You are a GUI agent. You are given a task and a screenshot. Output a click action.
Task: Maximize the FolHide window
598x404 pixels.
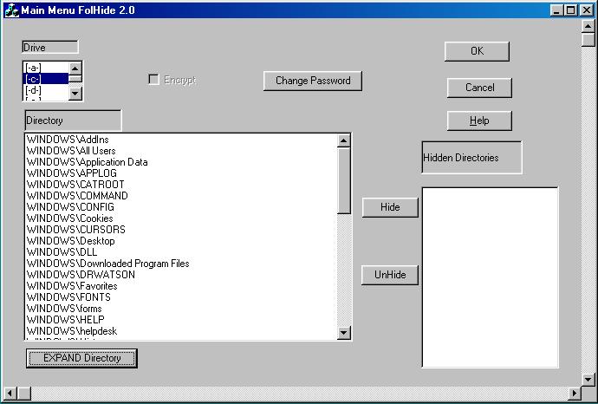click(570, 10)
